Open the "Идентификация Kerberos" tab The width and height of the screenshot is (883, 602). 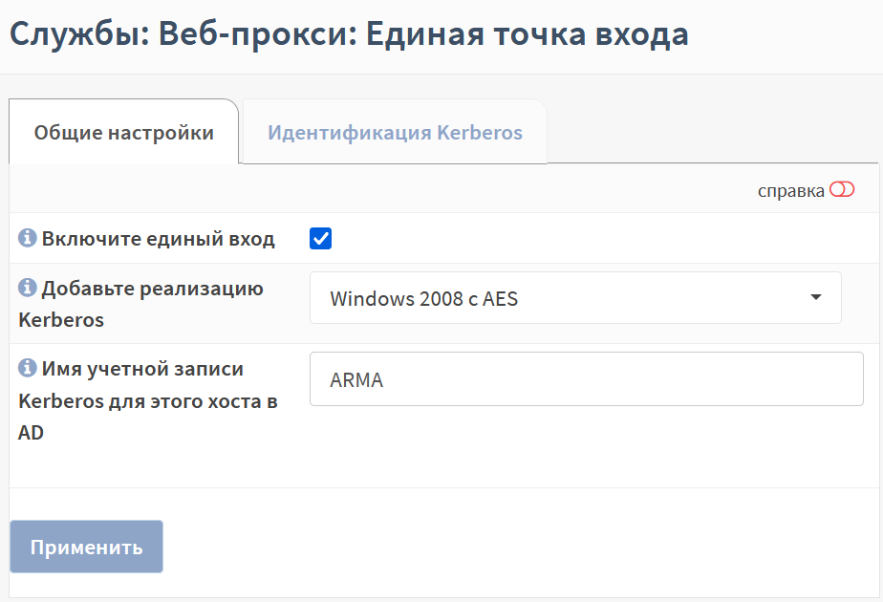pyautogui.click(x=395, y=132)
